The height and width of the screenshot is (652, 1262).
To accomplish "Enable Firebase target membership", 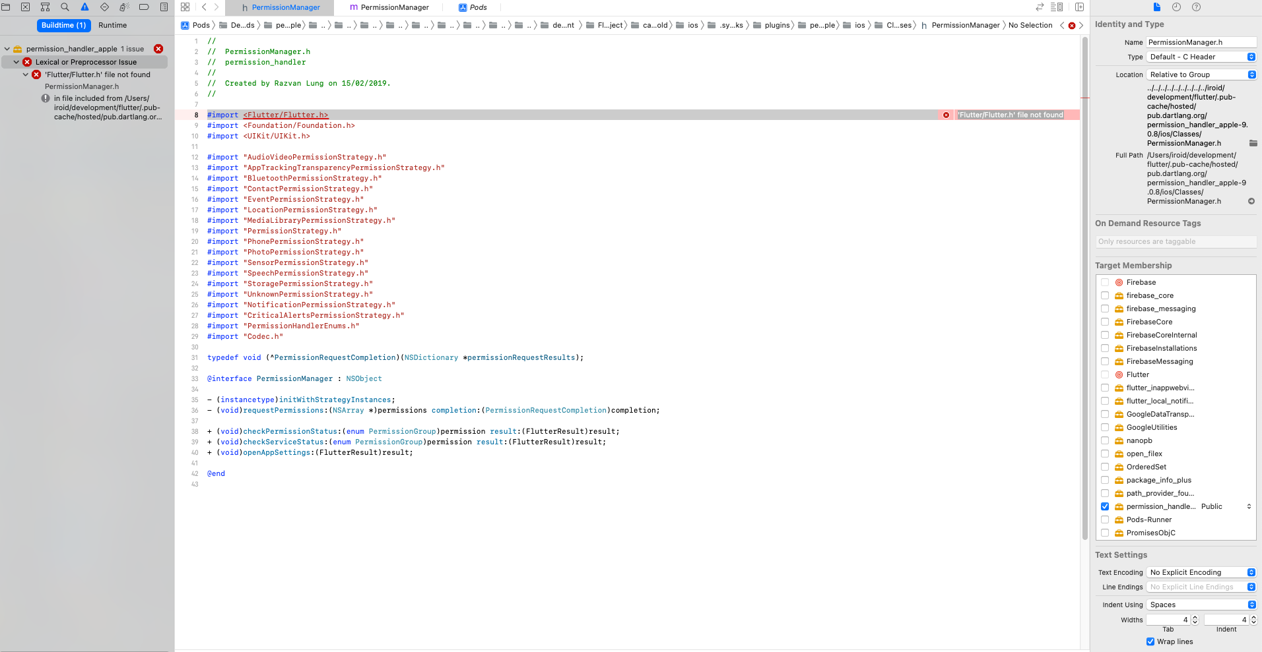I will pos(1105,282).
